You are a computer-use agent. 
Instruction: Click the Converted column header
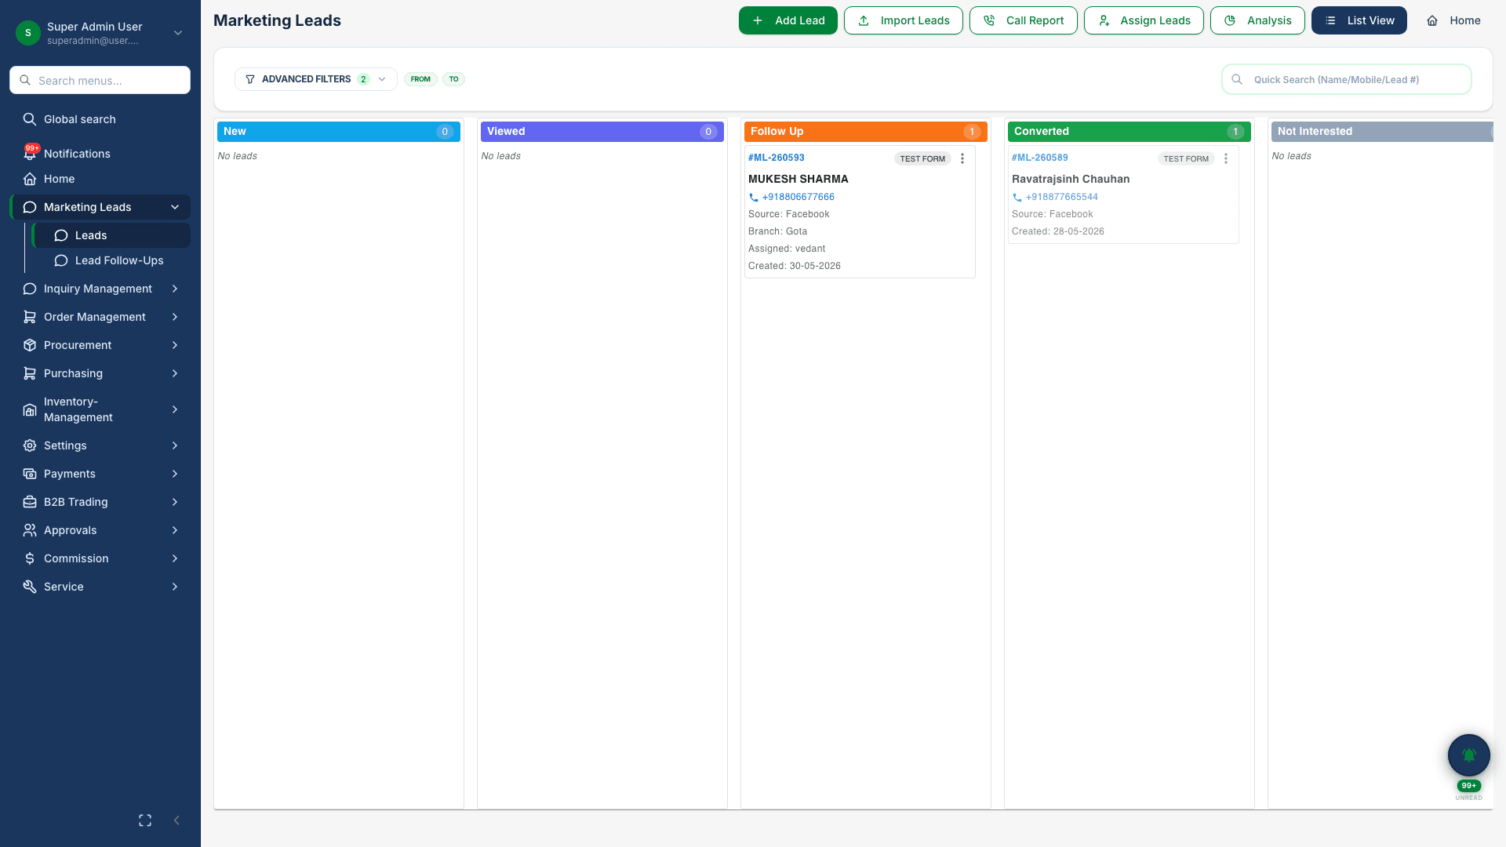pyautogui.click(x=1129, y=132)
